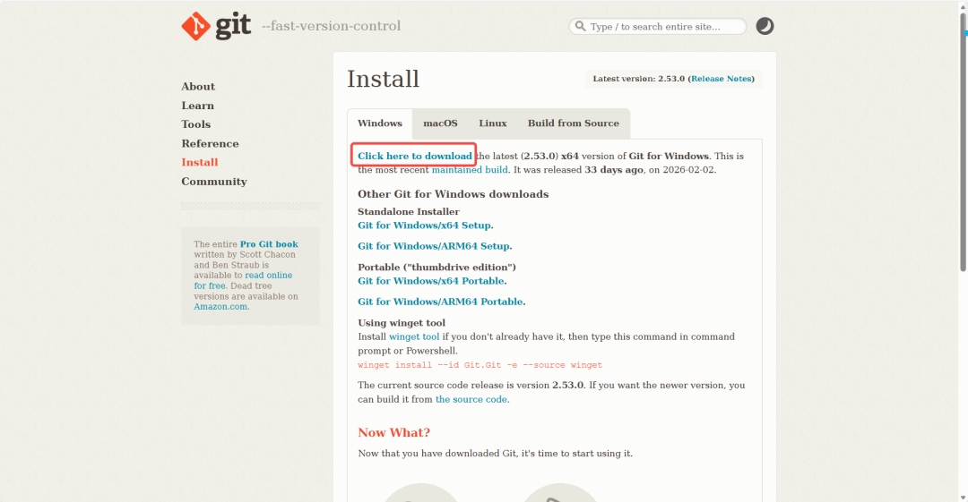Open Reference in the sidebar navigation

click(x=210, y=143)
